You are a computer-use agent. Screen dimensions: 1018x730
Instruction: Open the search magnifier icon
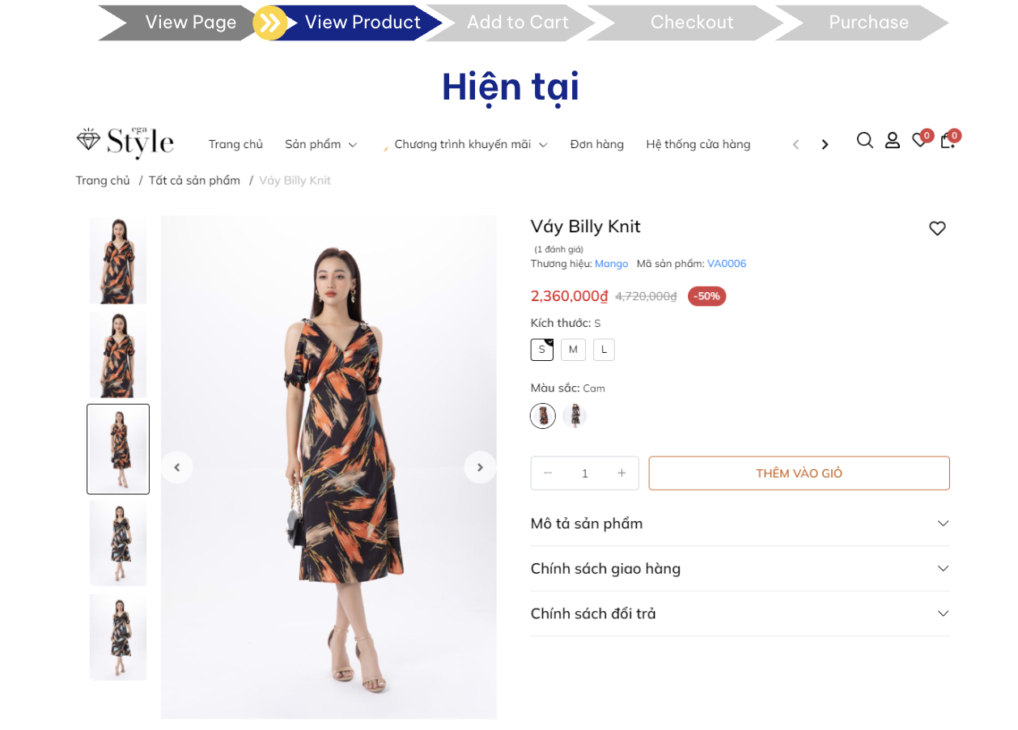864,141
